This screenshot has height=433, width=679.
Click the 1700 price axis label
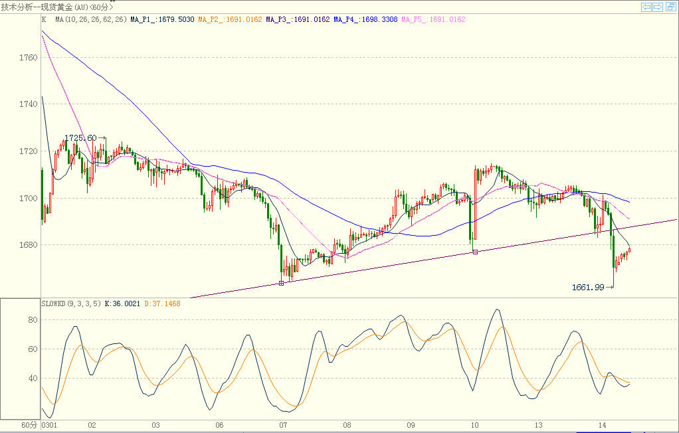point(29,199)
